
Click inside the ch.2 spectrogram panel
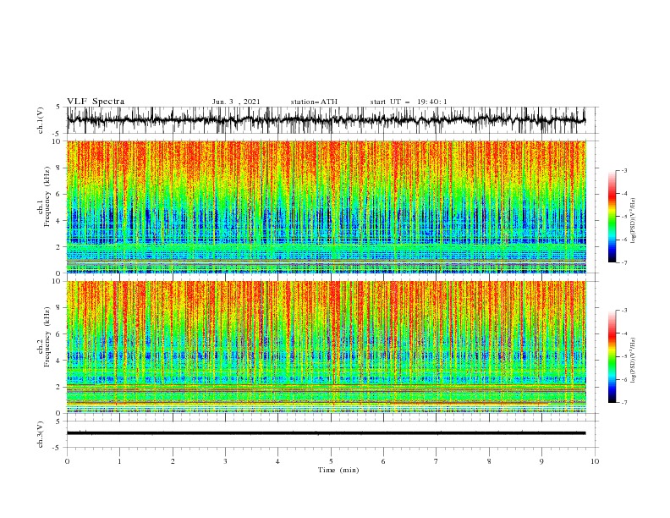(326, 347)
